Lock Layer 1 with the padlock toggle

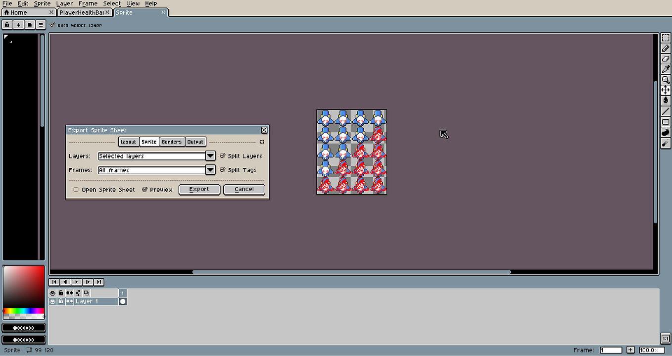click(60, 301)
